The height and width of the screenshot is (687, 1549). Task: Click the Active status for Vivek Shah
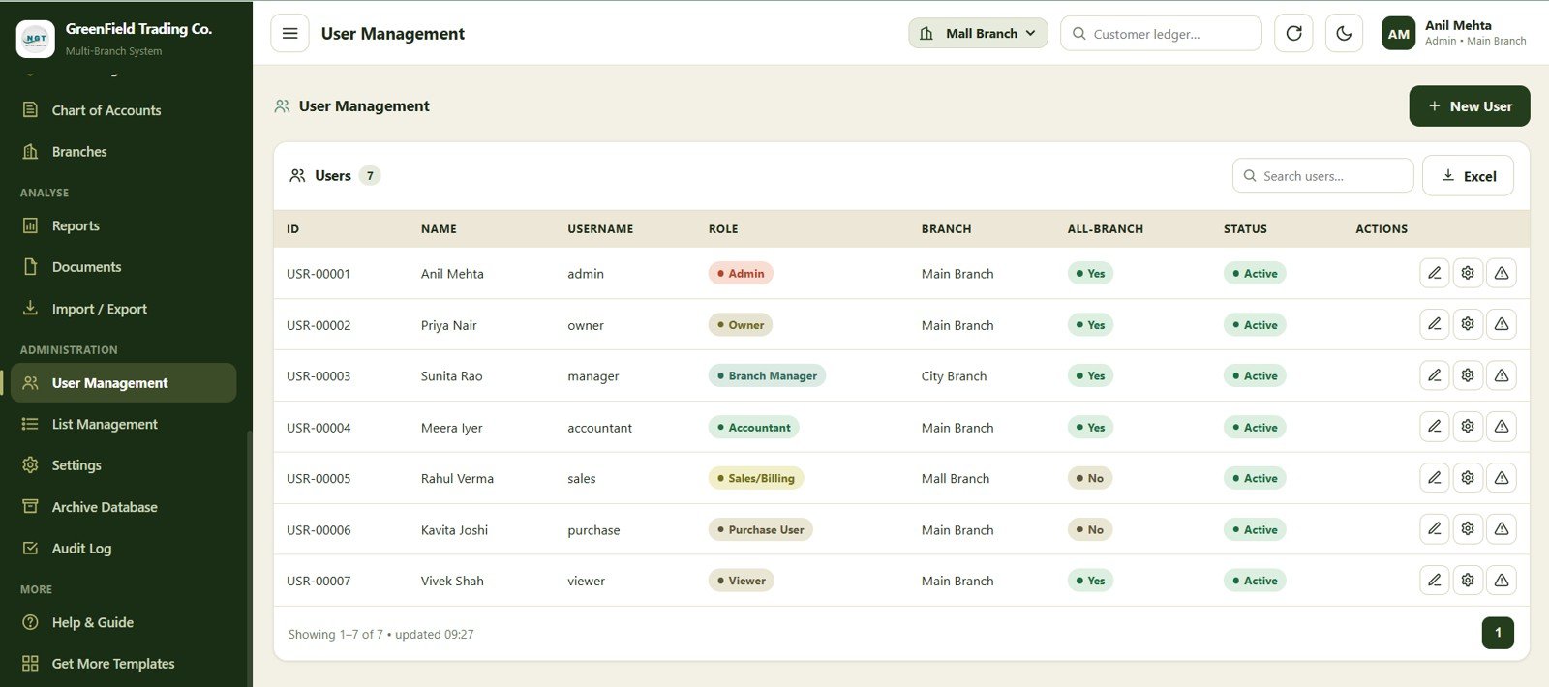[1255, 581]
